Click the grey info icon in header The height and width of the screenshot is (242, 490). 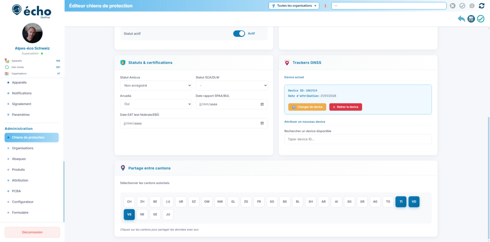(472, 6)
